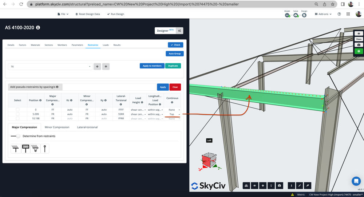Click the Solve stage cloud icon
The image size is (364, 197).
coord(296,15)
